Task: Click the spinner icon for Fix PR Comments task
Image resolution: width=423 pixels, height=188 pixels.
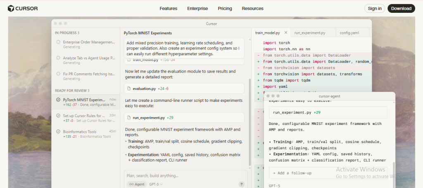Action: (58, 74)
